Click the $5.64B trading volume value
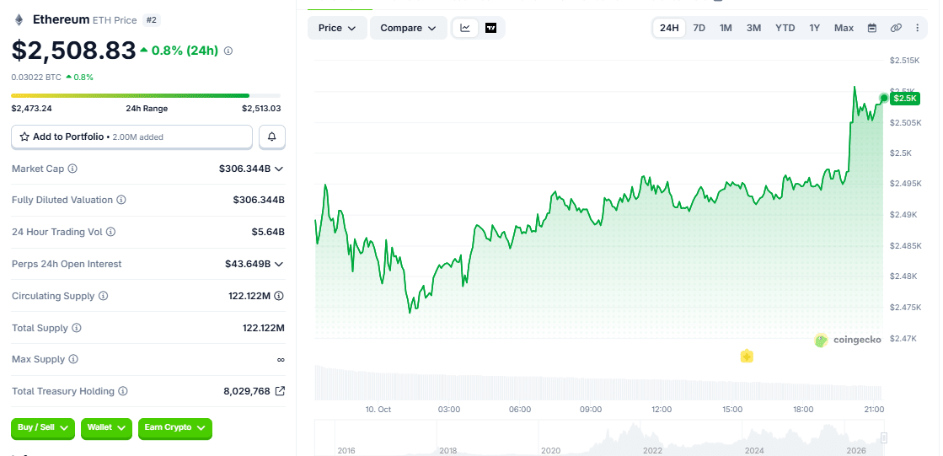This screenshot has height=456, width=943. pos(268,232)
